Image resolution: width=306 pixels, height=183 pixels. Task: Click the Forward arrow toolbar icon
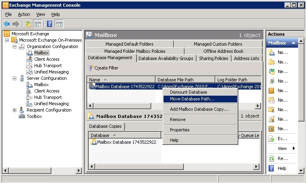click(16, 24)
